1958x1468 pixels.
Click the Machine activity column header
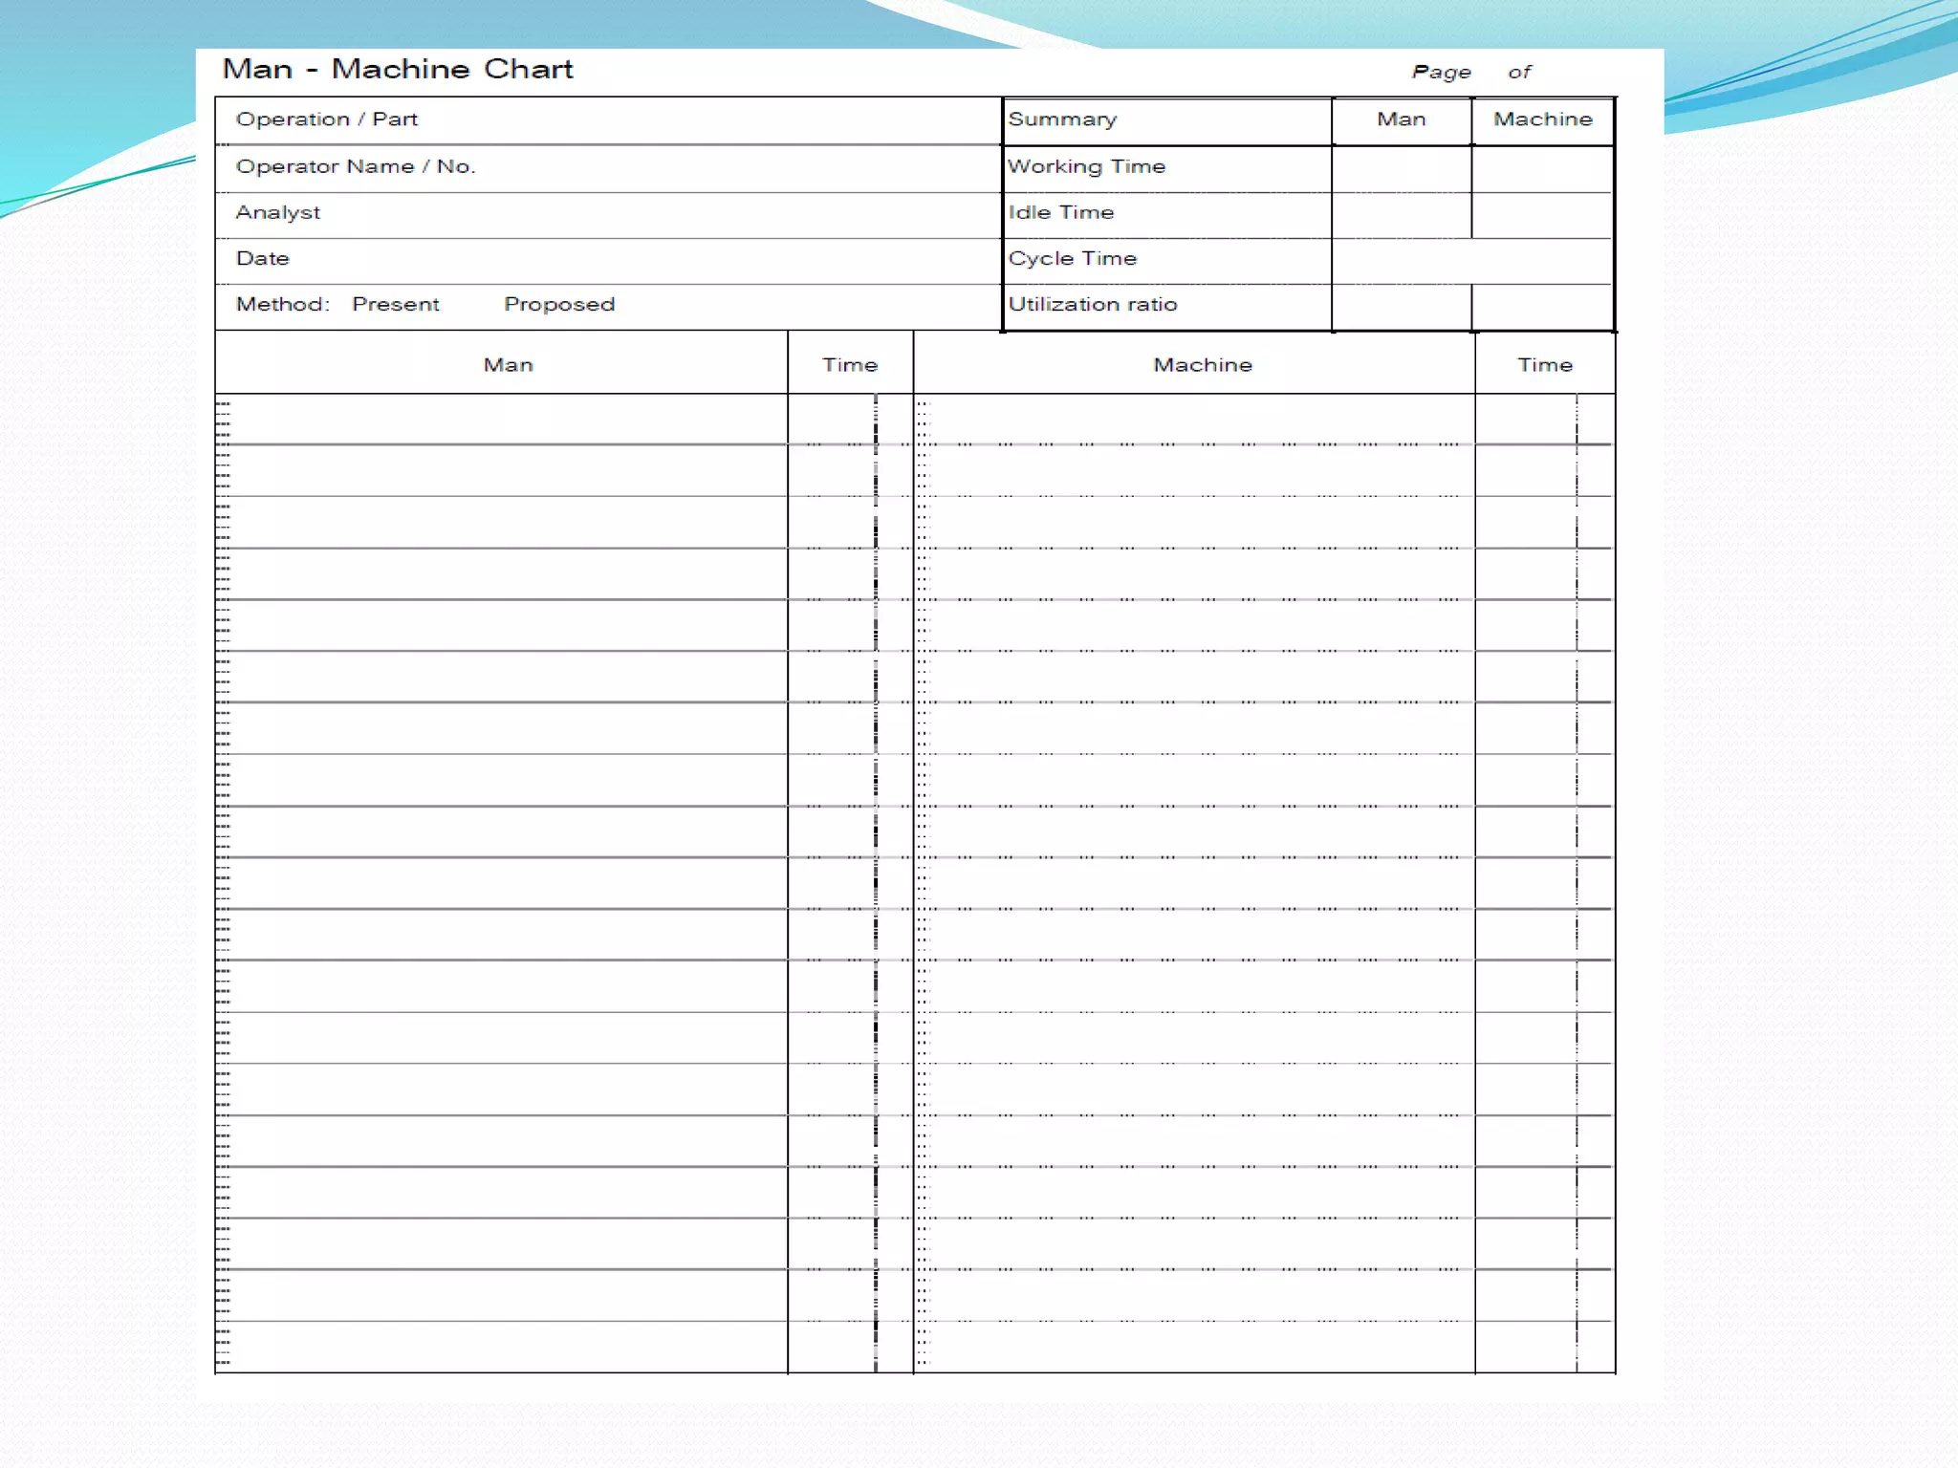1202,365
